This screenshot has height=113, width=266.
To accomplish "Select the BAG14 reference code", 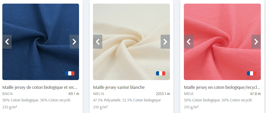I will [8, 94].
